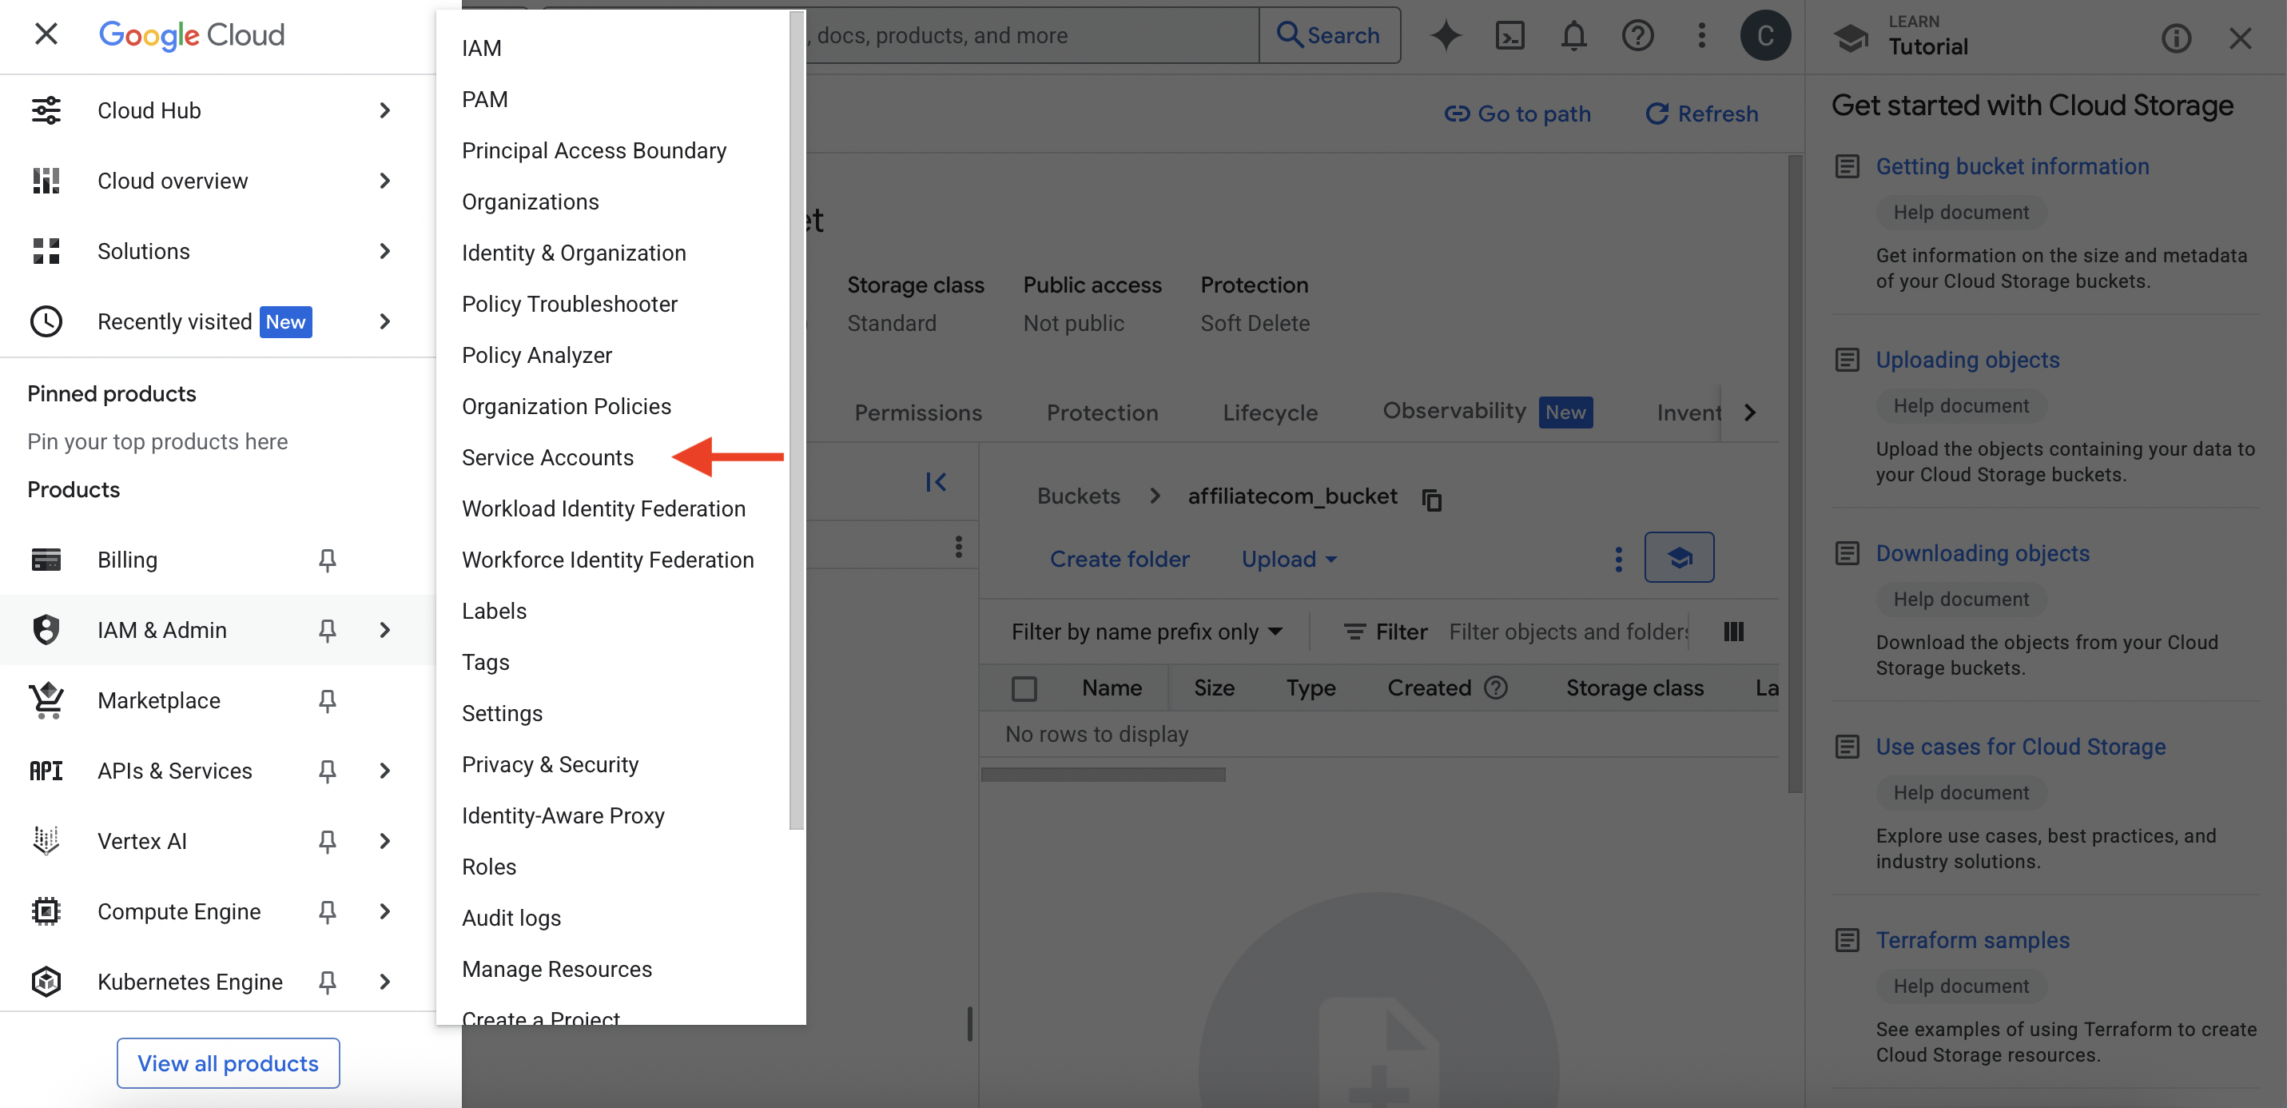The height and width of the screenshot is (1108, 2287).
Task: Click the horizontal table scrollbar
Action: click(x=1103, y=775)
